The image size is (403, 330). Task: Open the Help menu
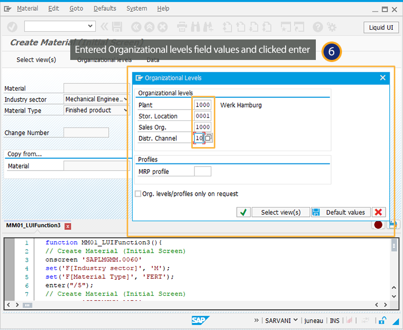(163, 9)
